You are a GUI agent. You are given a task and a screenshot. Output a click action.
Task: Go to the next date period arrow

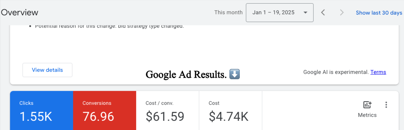click(342, 12)
